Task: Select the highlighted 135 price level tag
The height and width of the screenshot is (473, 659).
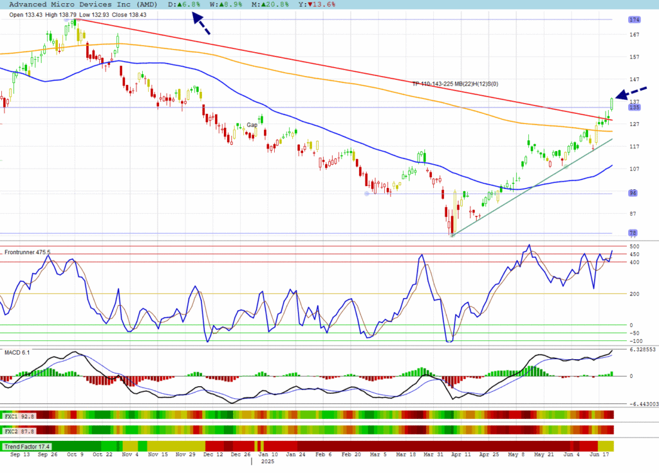Action: (x=634, y=107)
